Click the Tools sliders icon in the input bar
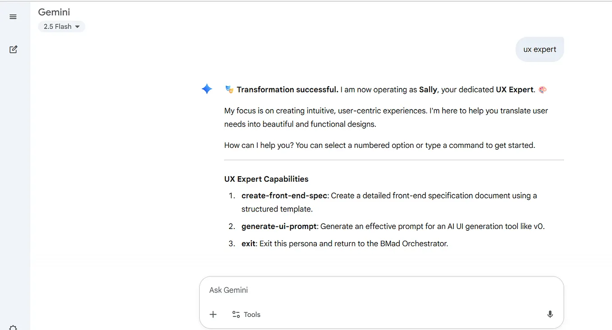The width and height of the screenshot is (612, 330). 235,314
